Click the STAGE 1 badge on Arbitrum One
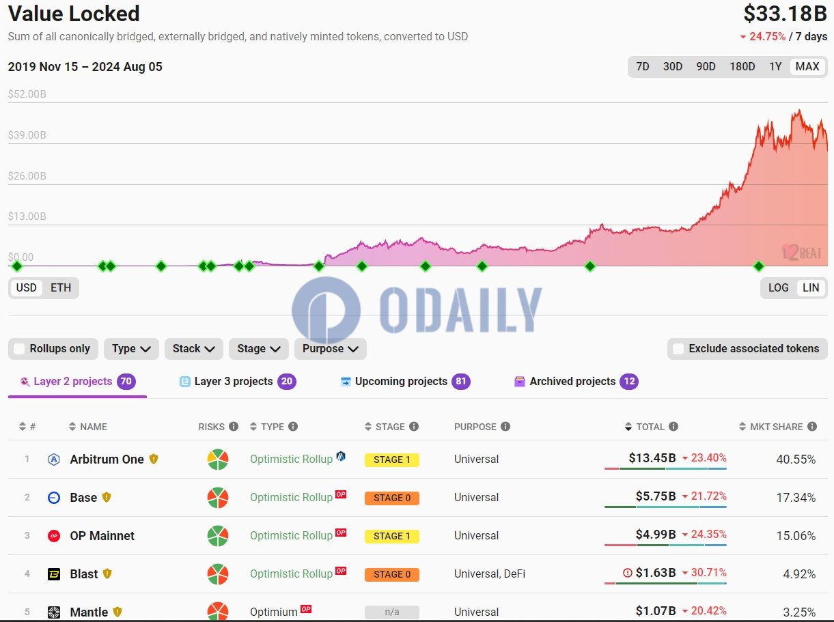The width and height of the screenshot is (834, 622). coord(392,460)
